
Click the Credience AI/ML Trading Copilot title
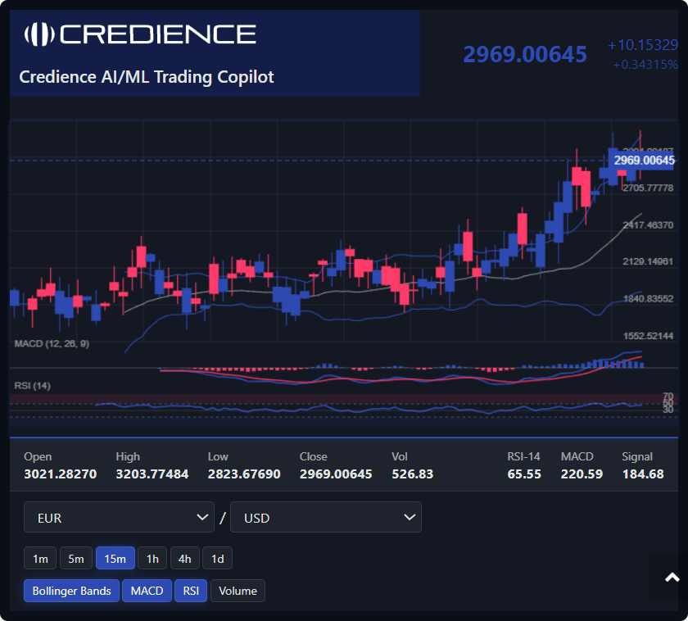[147, 77]
